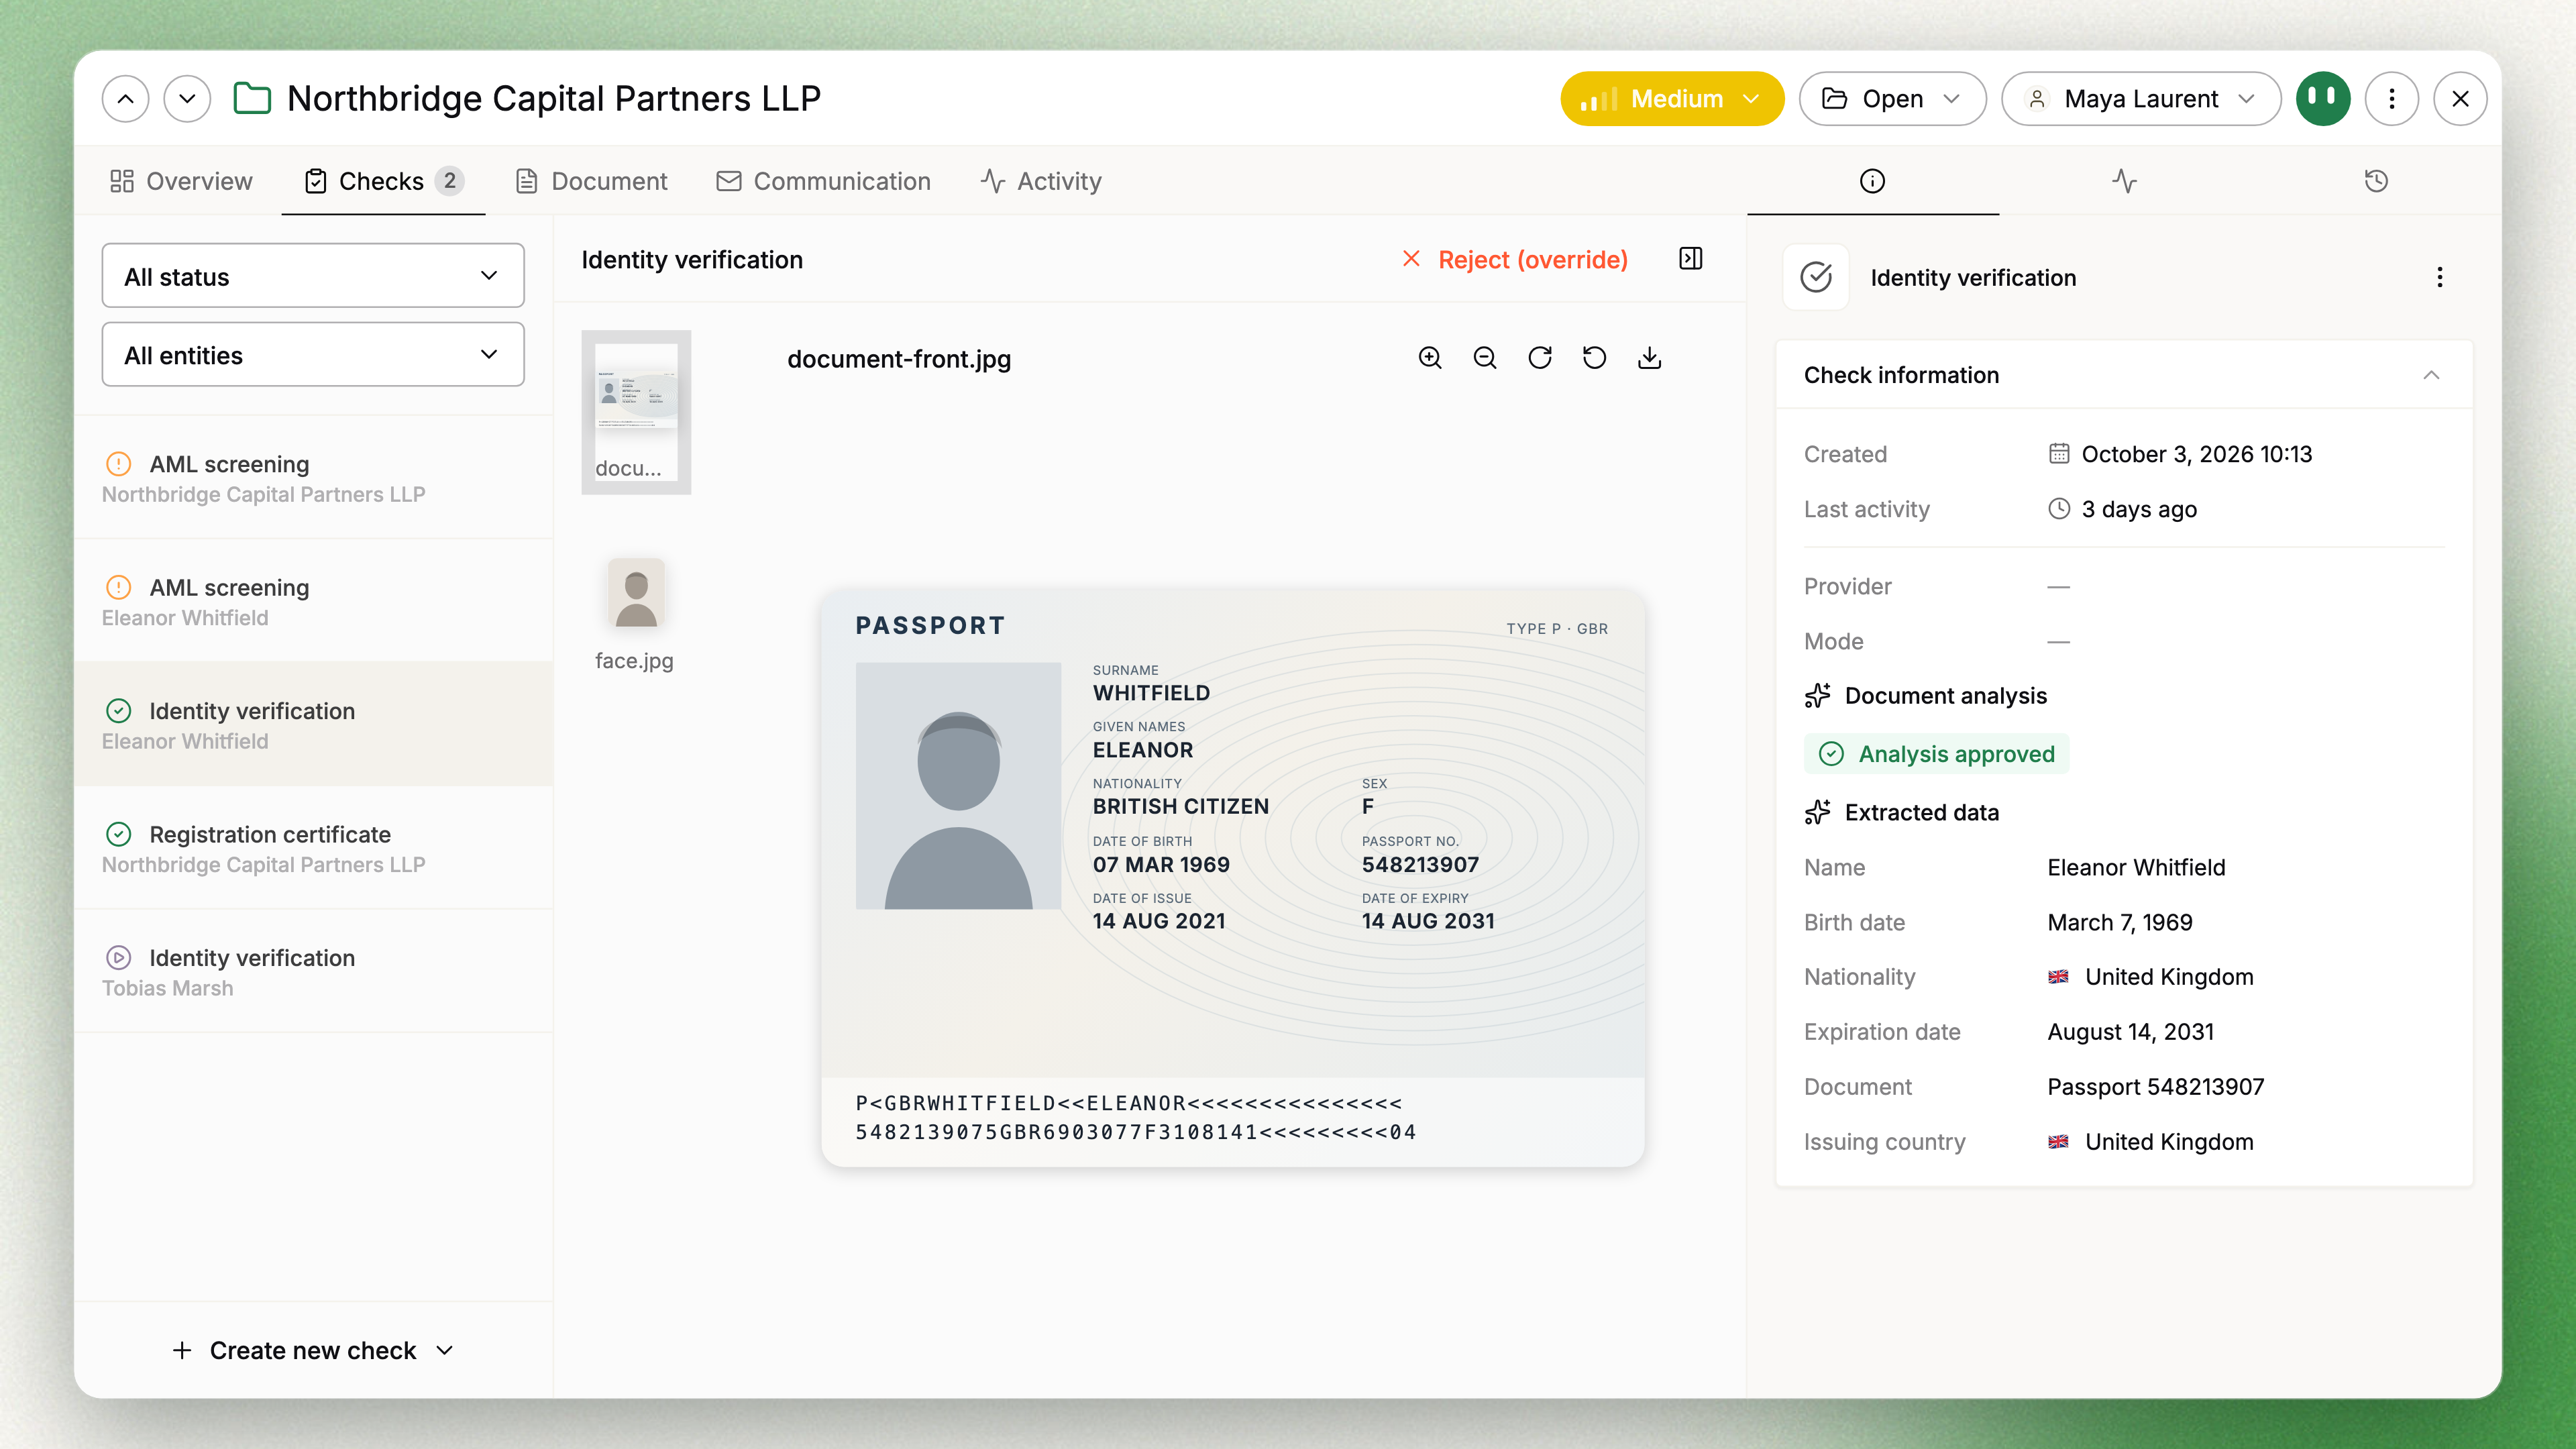Go to next case with down arrow
Screen dimensions: 2576x1449
coord(187,98)
